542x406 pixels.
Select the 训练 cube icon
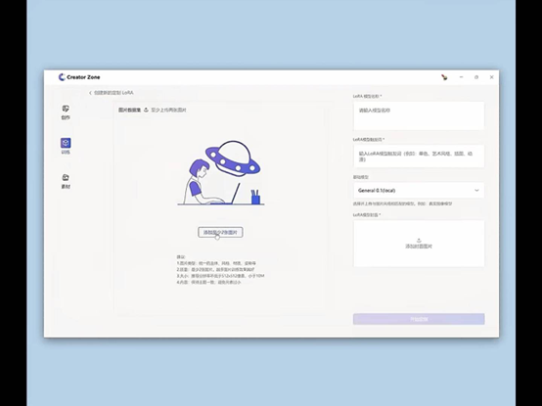point(66,143)
